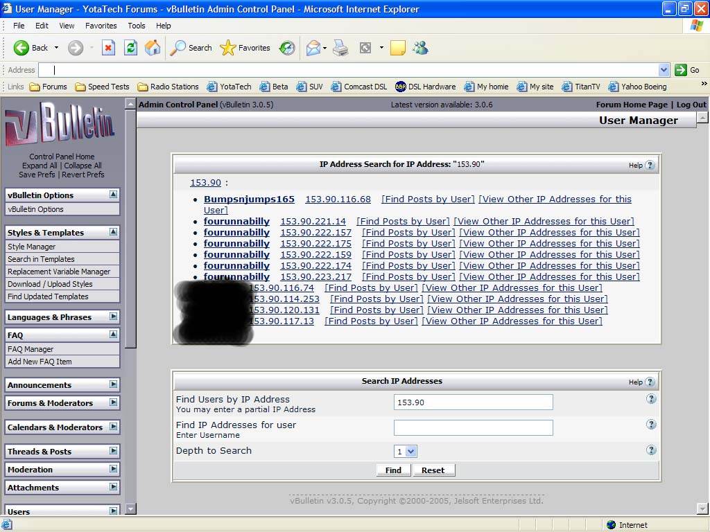The image size is (710, 532).
Task: Collapse the FAQ section
Action: (x=113, y=335)
